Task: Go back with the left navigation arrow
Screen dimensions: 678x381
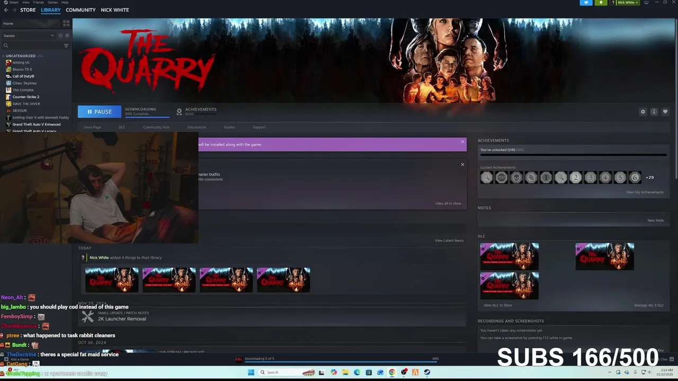Action: point(6,10)
